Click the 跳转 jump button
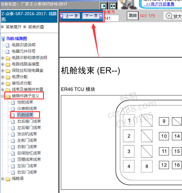Viewport: 182px width, 193px height. [x=133, y=16]
